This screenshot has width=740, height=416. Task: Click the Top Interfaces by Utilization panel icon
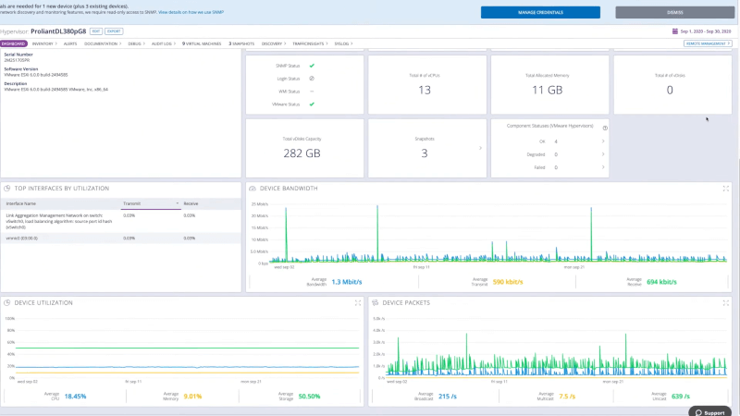[x=7, y=189]
